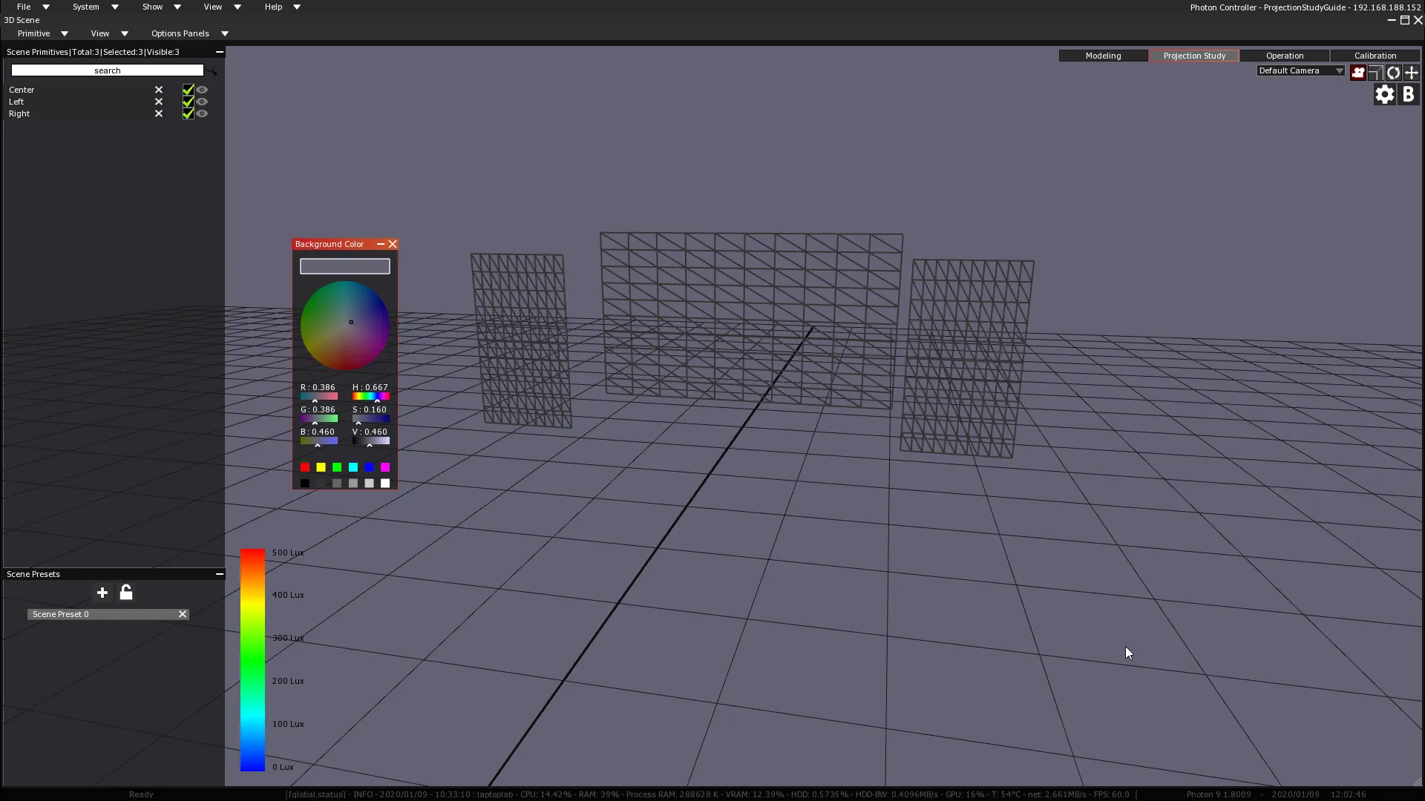1425x801 pixels.
Task: Pick the white preset color swatch
Action: pyautogui.click(x=385, y=484)
